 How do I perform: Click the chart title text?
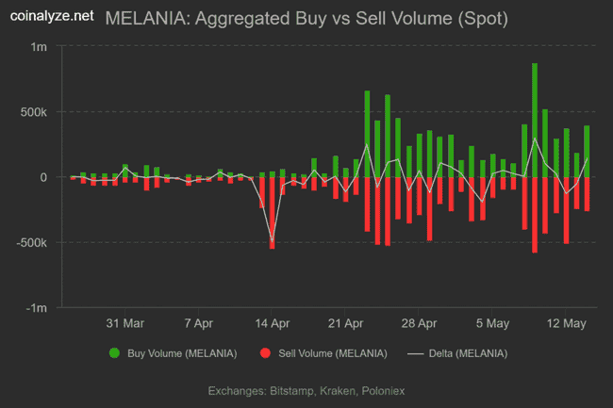click(306, 17)
